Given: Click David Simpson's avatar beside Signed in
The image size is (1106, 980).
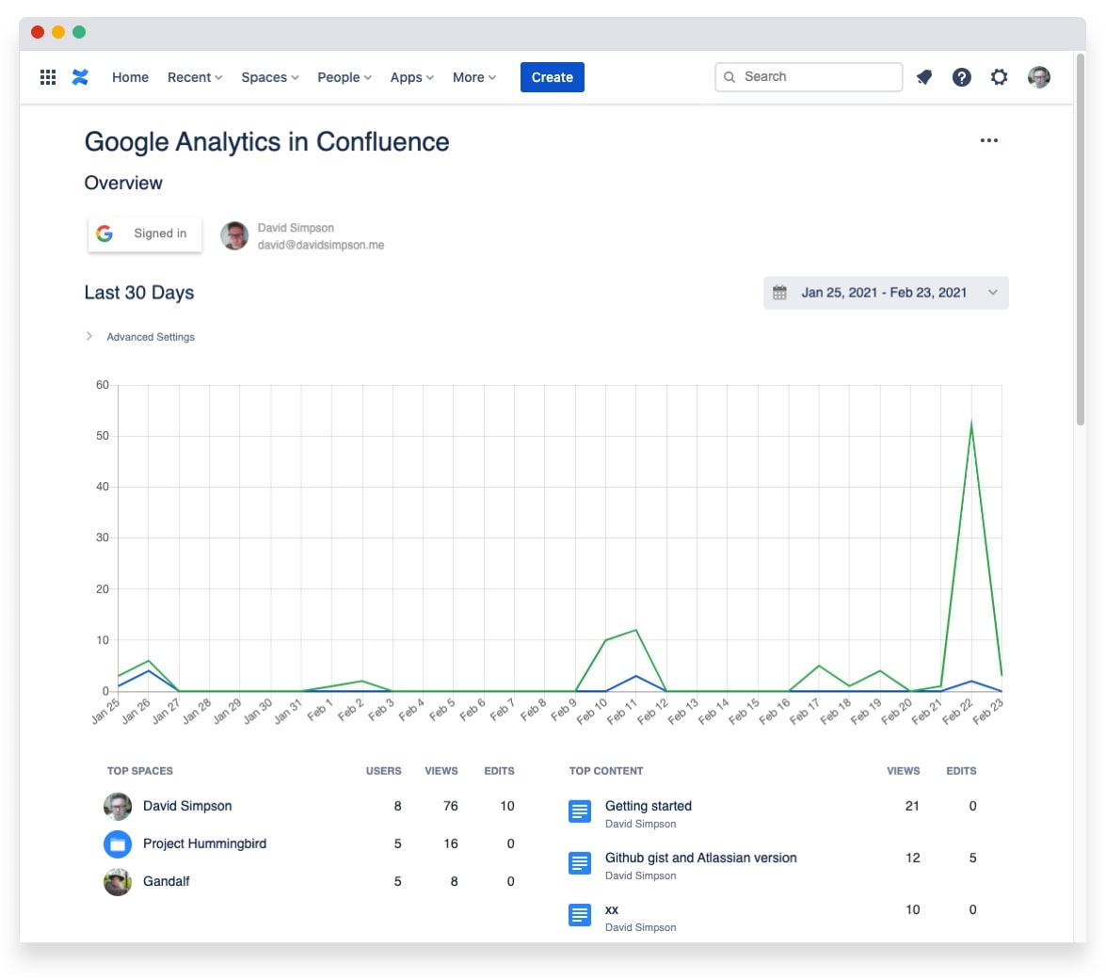Looking at the screenshot, I should pos(234,235).
